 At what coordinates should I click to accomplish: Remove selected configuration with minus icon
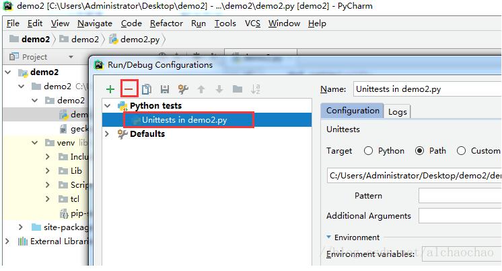(x=129, y=89)
